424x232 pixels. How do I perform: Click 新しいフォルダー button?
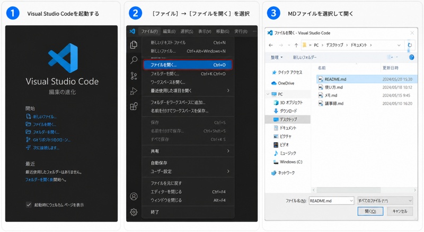click(304, 57)
